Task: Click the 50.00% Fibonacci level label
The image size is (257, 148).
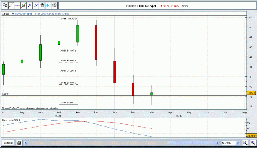Action: 67,61
